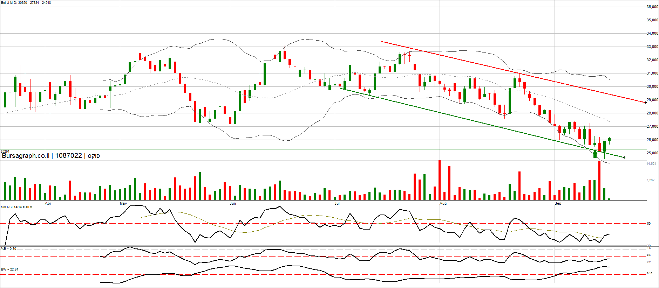The width and height of the screenshot is (659, 288).
Task: Click the green up arrow buy signal
Action: tap(595, 154)
